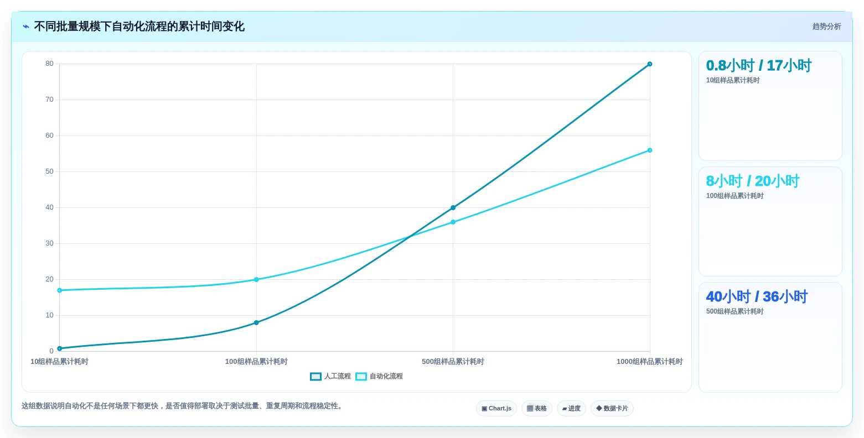
Task: Click the card caption 500组样品累计耗时
Action: 734,312
